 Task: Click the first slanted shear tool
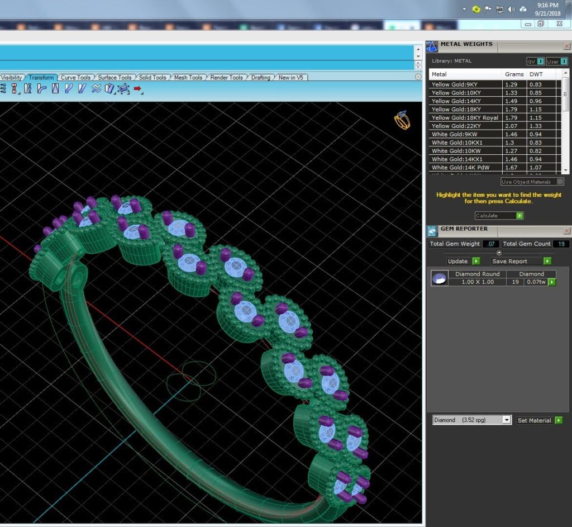coord(69,88)
